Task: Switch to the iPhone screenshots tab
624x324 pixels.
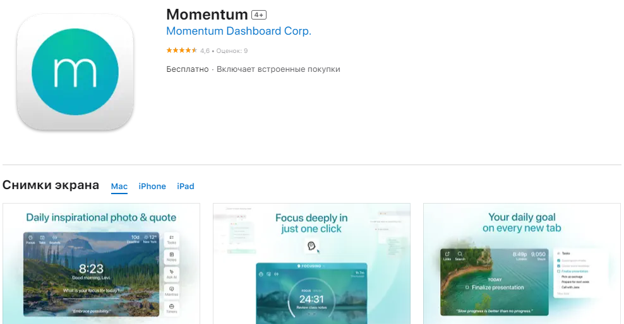Action: point(152,187)
